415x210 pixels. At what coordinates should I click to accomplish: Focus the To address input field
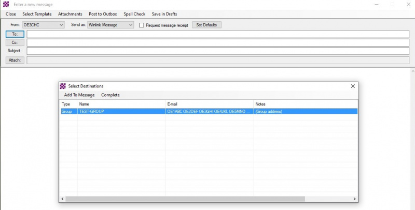click(x=218, y=34)
